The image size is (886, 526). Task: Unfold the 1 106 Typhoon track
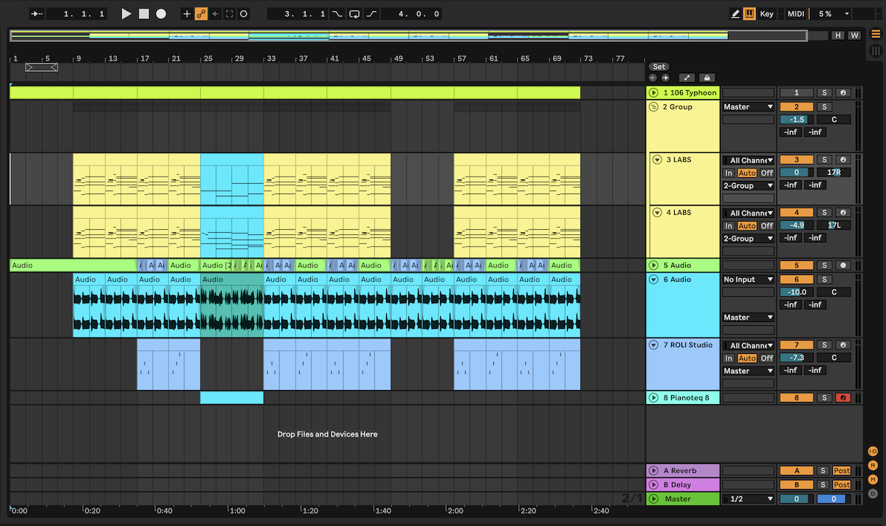pos(653,93)
